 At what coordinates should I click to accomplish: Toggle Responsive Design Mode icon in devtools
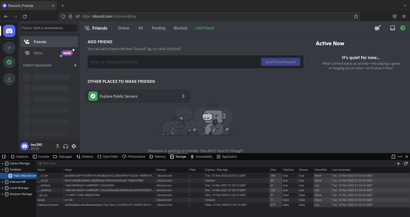[393, 157]
